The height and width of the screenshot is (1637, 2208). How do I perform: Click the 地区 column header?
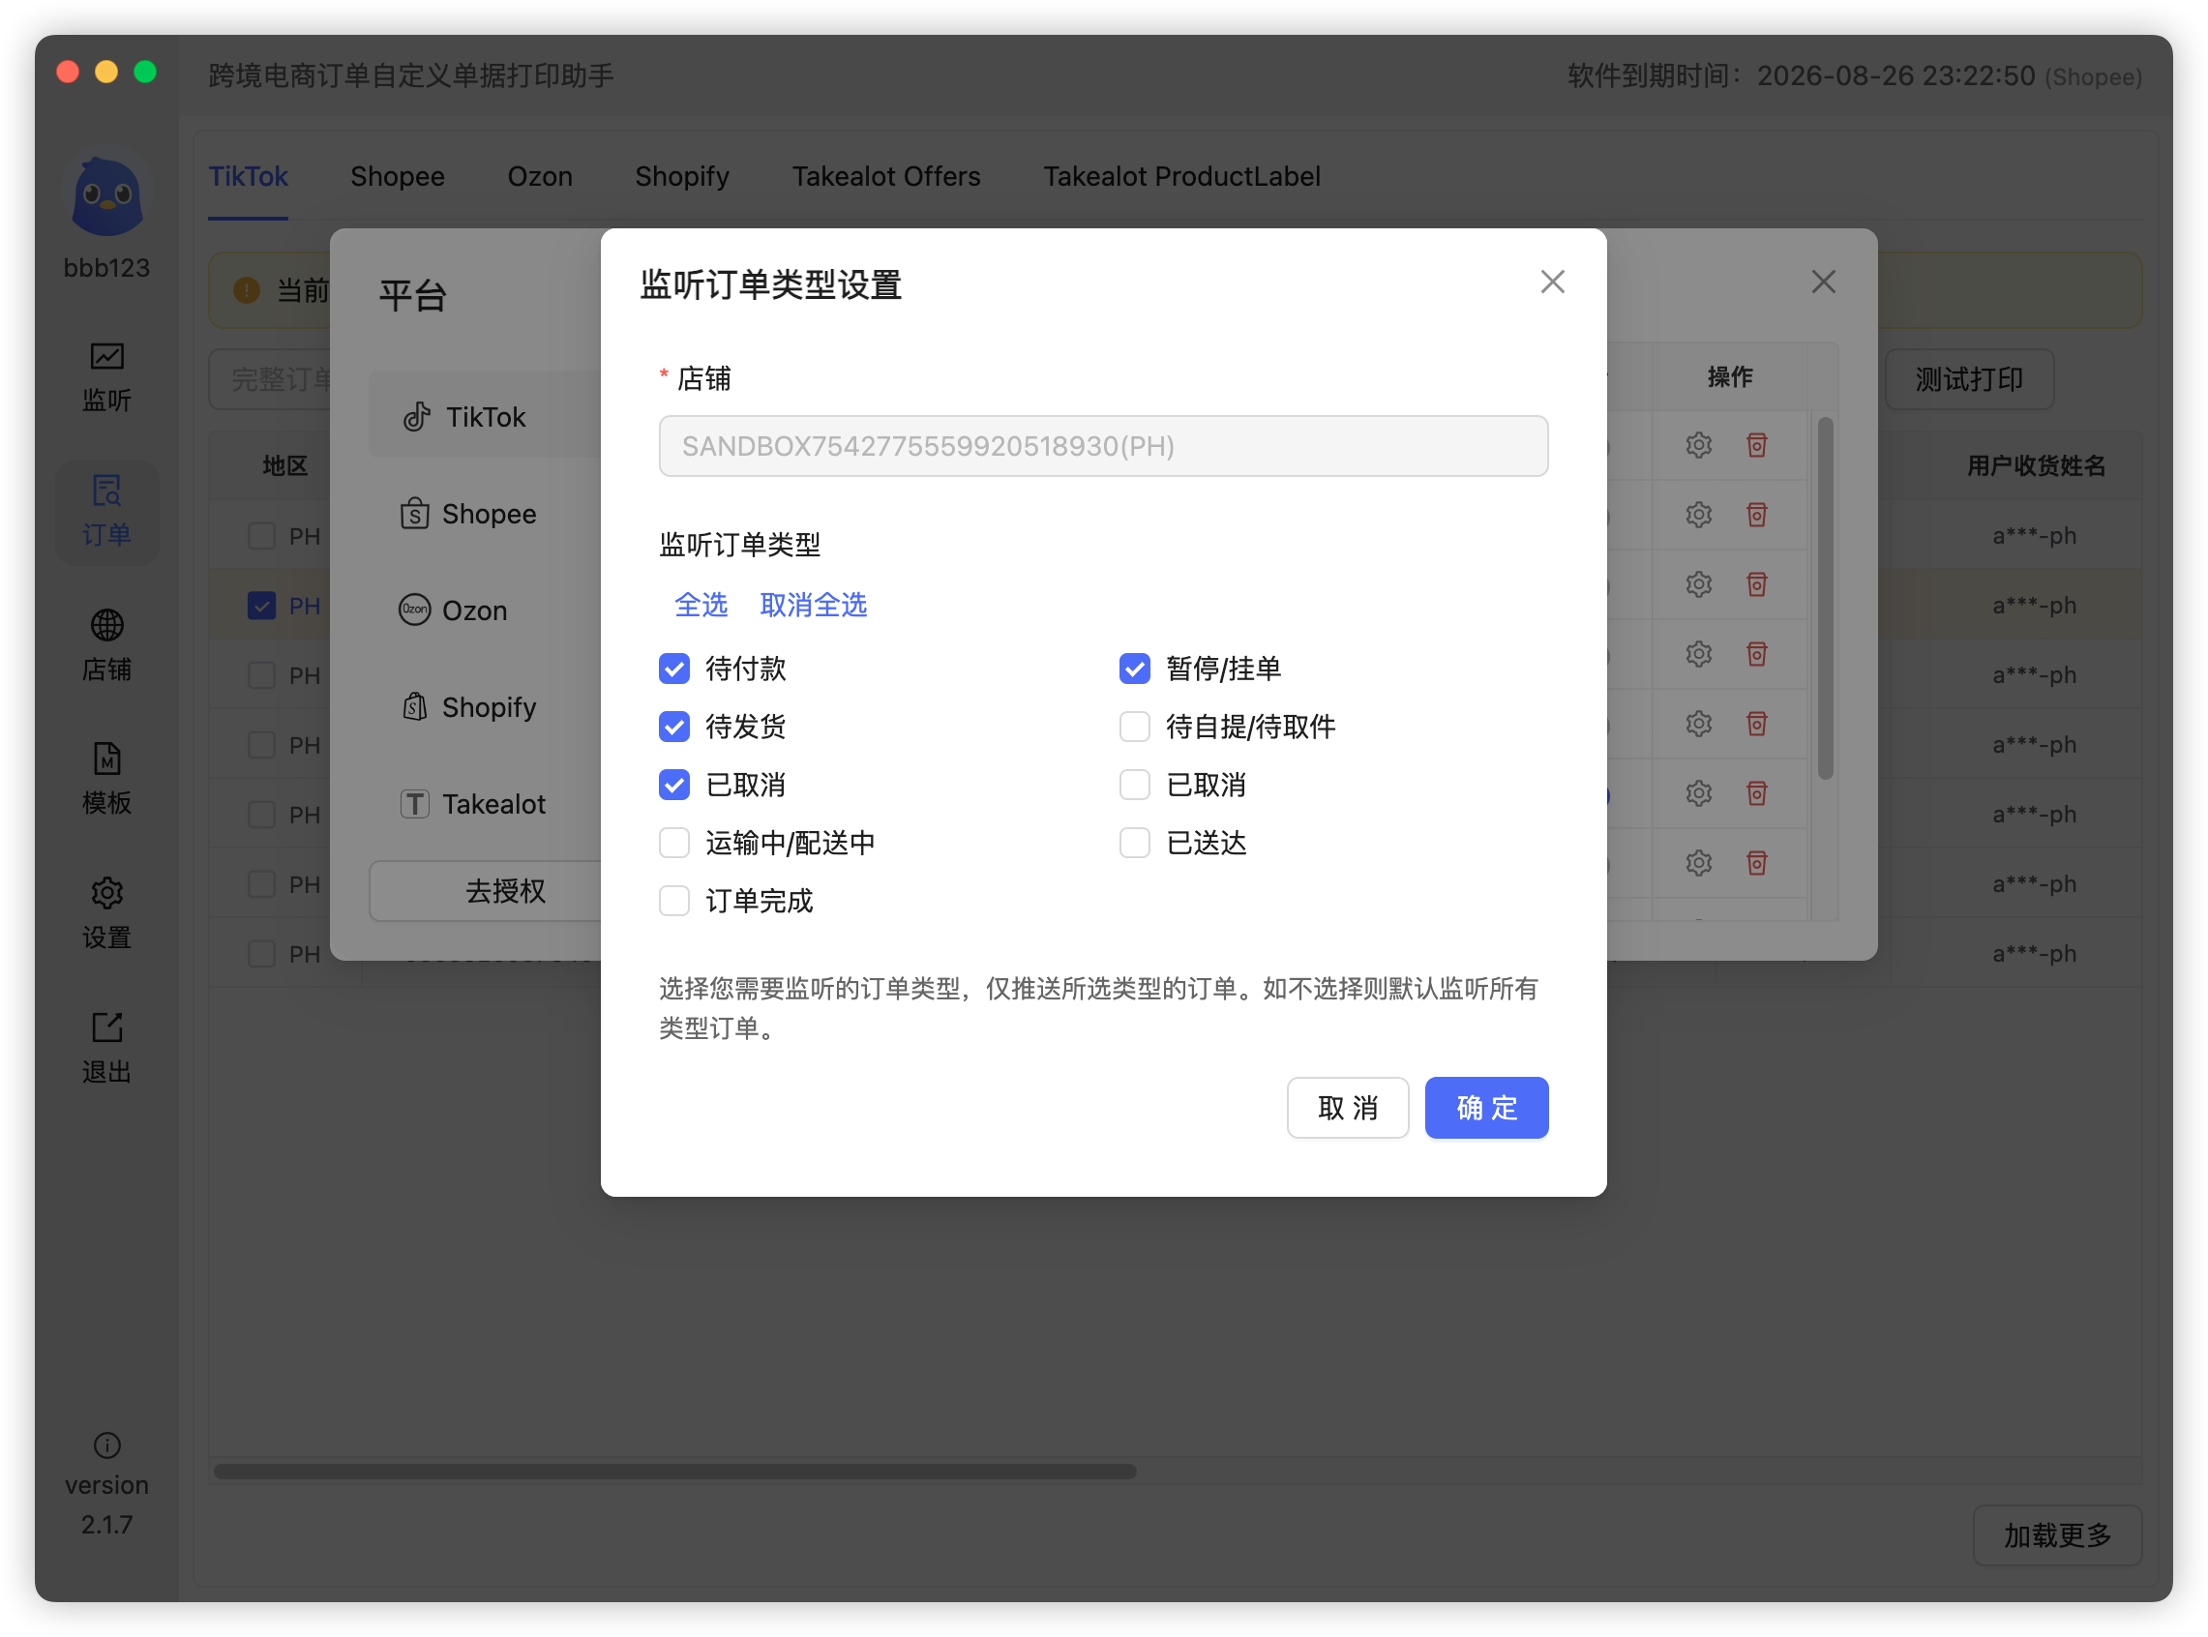coord(285,465)
